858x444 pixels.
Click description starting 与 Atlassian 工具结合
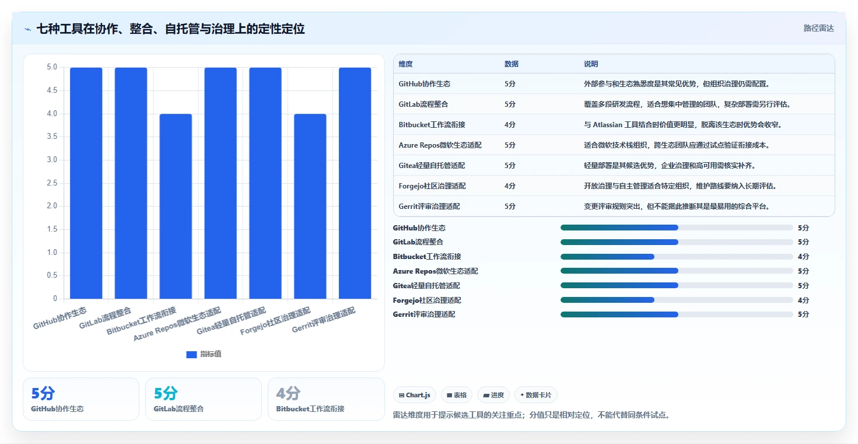click(x=683, y=125)
